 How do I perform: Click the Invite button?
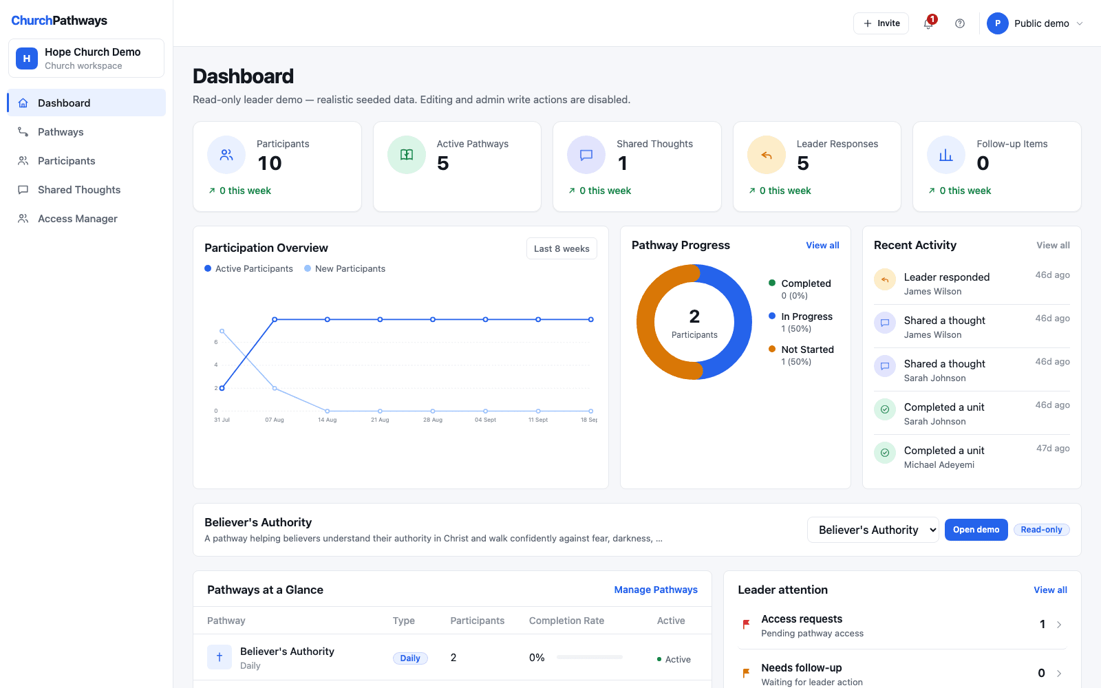click(881, 23)
